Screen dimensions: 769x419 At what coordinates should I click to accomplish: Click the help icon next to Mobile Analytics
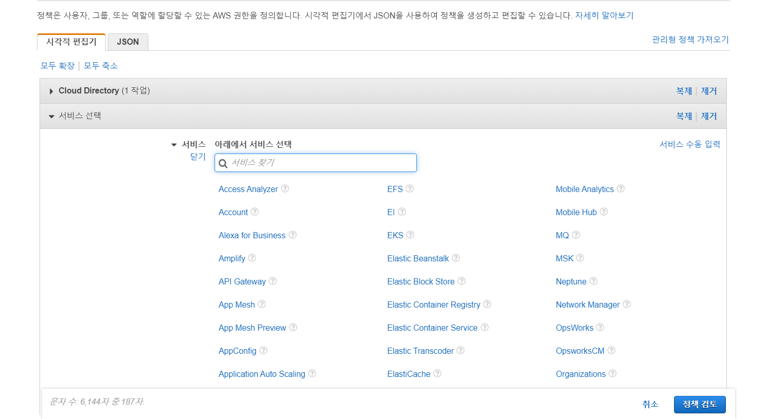click(x=621, y=189)
